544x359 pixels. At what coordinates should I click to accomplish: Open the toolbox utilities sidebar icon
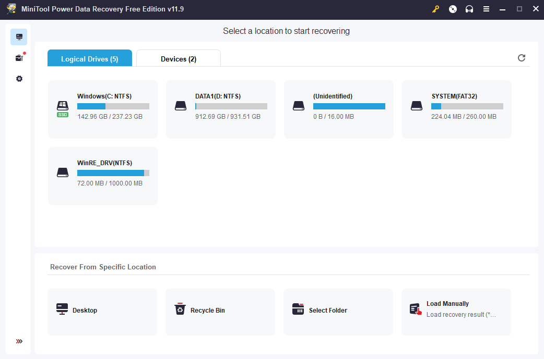coord(19,58)
